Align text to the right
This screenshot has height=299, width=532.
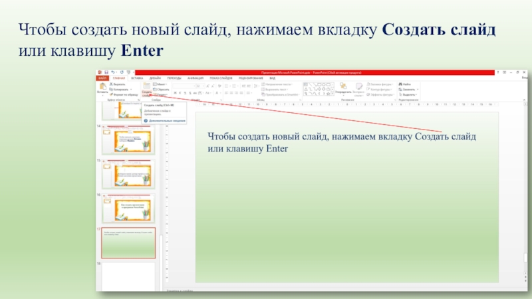236,93
